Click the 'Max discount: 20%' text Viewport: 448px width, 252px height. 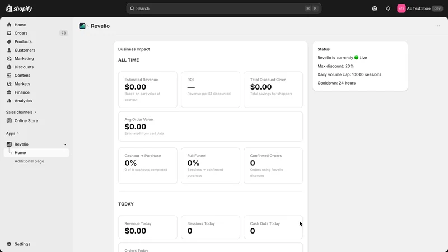point(335,66)
